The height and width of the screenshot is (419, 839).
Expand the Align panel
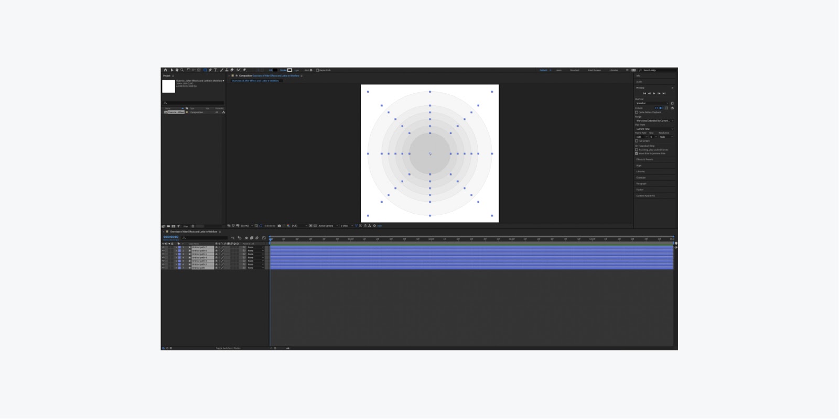point(639,166)
